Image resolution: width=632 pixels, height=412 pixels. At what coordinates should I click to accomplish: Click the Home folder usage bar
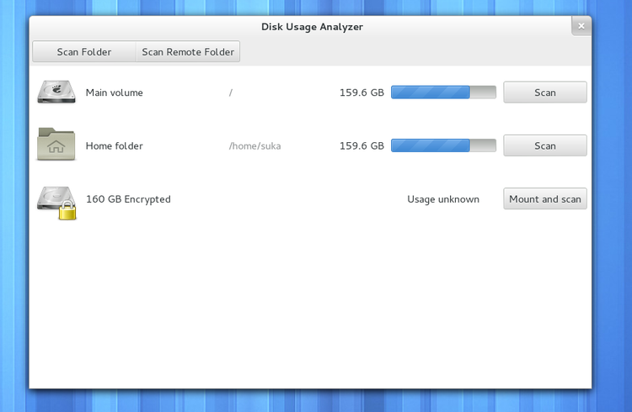(x=443, y=145)
